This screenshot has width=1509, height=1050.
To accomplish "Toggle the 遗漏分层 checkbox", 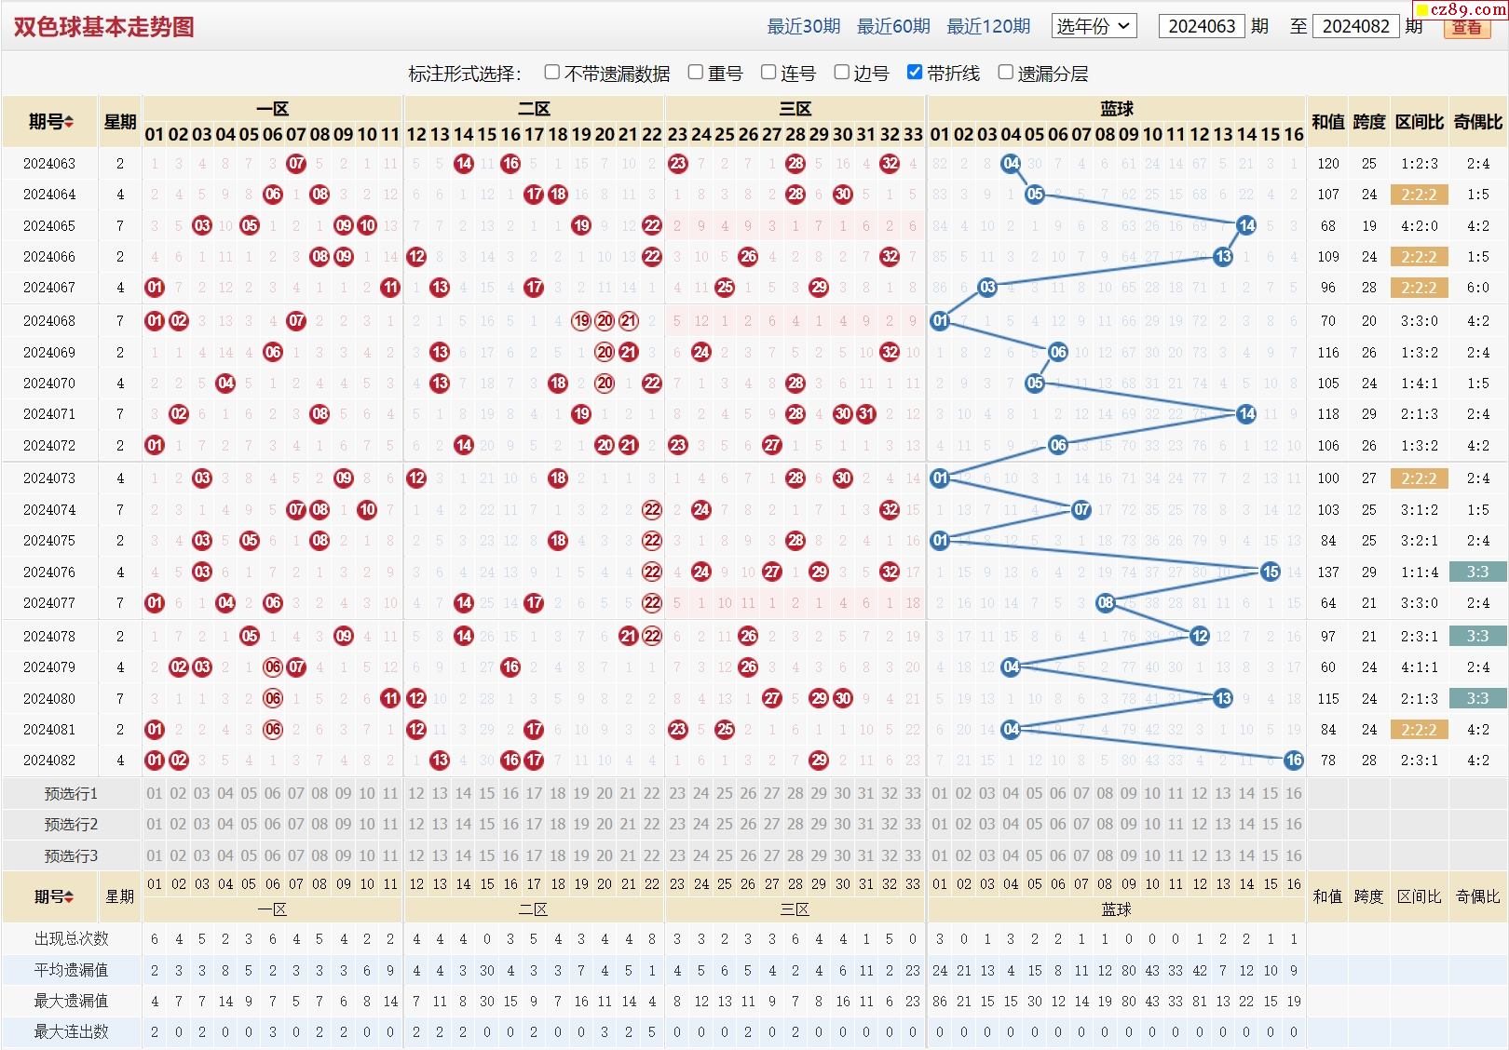I will [1005, 73].
